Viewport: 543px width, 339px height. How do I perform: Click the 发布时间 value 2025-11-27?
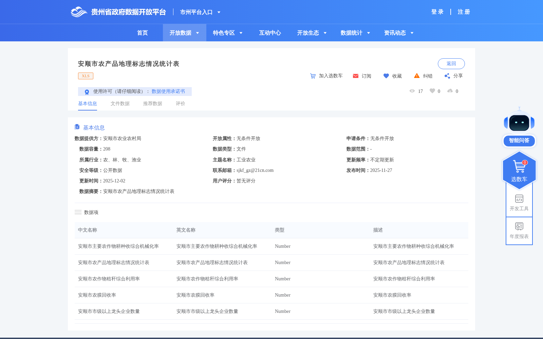coord(381,171)
